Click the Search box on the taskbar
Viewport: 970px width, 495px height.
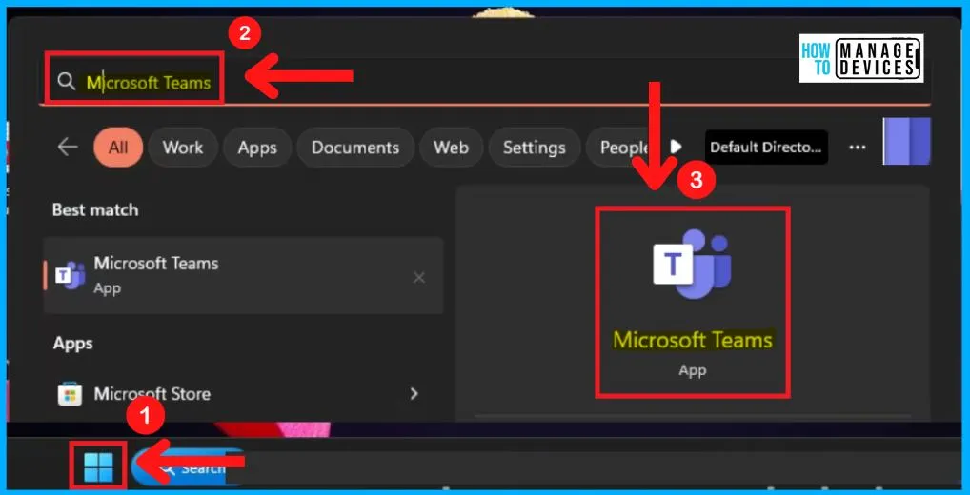189,467
